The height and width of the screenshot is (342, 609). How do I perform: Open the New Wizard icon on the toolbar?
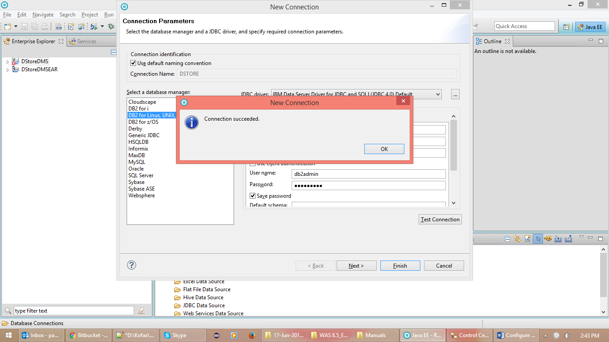click(x=8, y=26)
